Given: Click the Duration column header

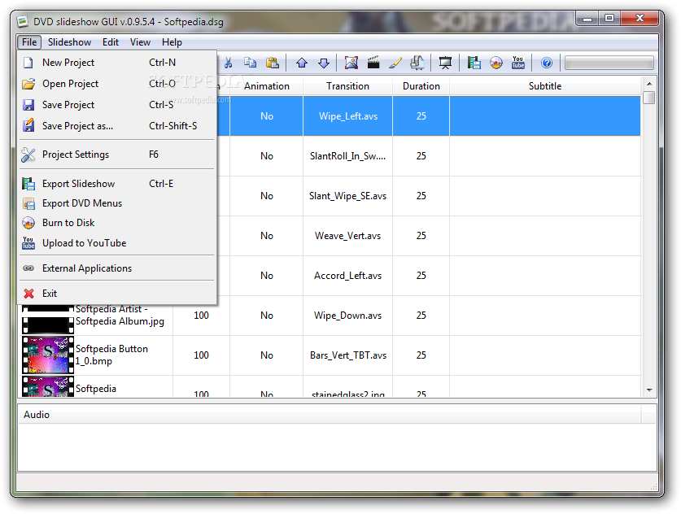Looking at the screenshot, I should click(421, 86).
